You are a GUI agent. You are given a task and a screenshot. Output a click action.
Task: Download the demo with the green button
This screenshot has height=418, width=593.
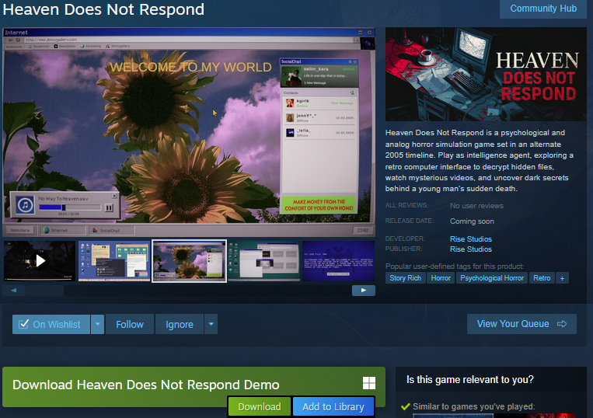(x=260, y=406)
